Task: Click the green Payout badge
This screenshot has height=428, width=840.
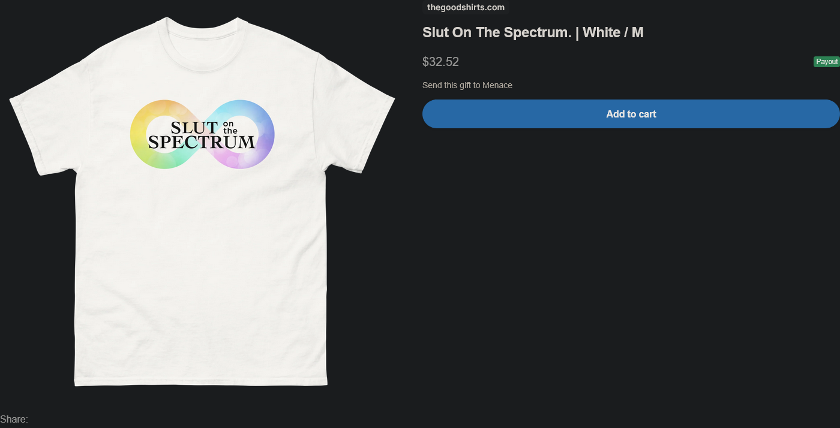Action: [x=826, y=62]
